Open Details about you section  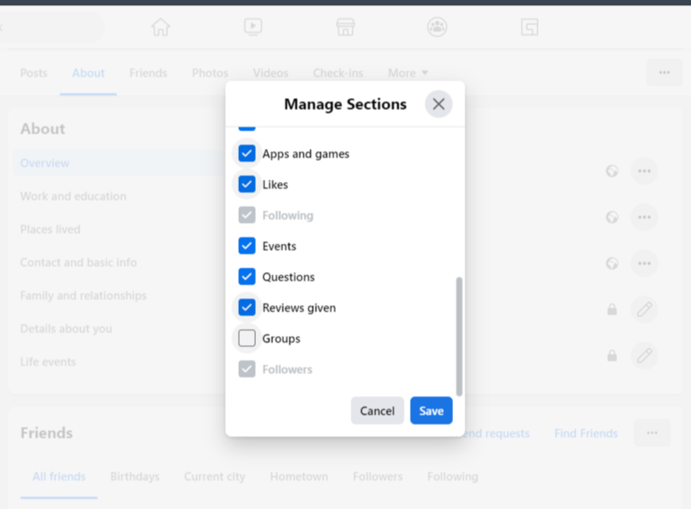coord(66,329)
